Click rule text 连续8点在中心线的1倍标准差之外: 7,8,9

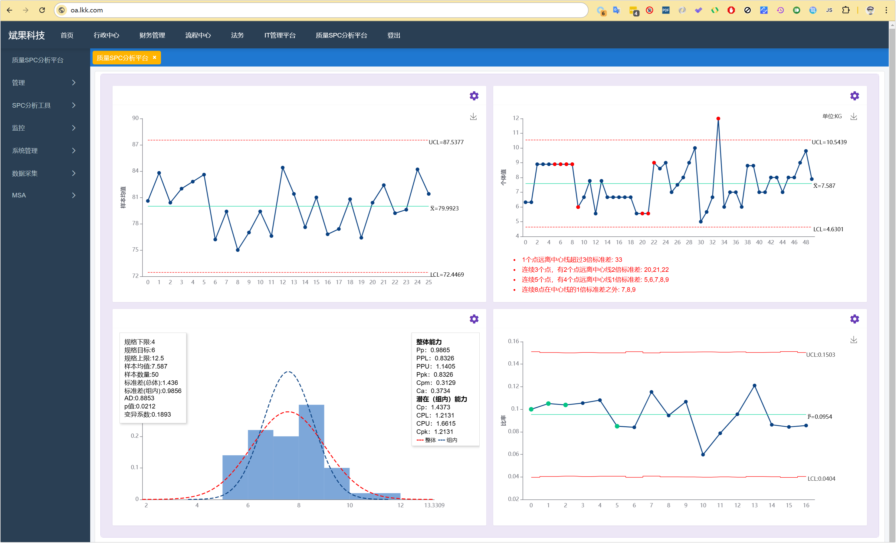point(579,289)
